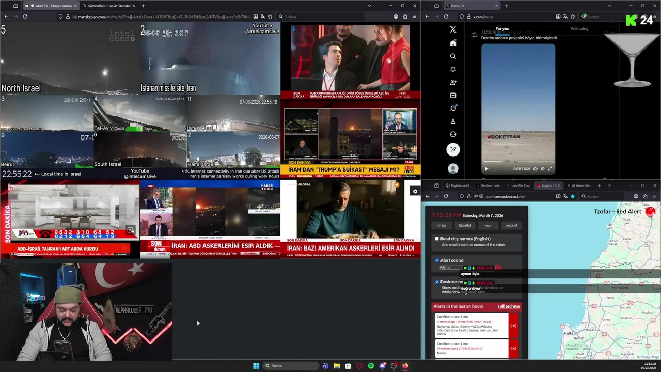Click the X compose post feather button

point(453,150)
